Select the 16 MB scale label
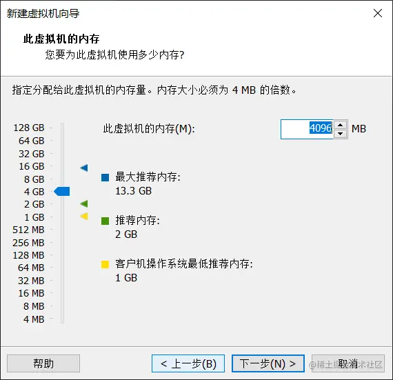The image size is (393, 380). 31,293
